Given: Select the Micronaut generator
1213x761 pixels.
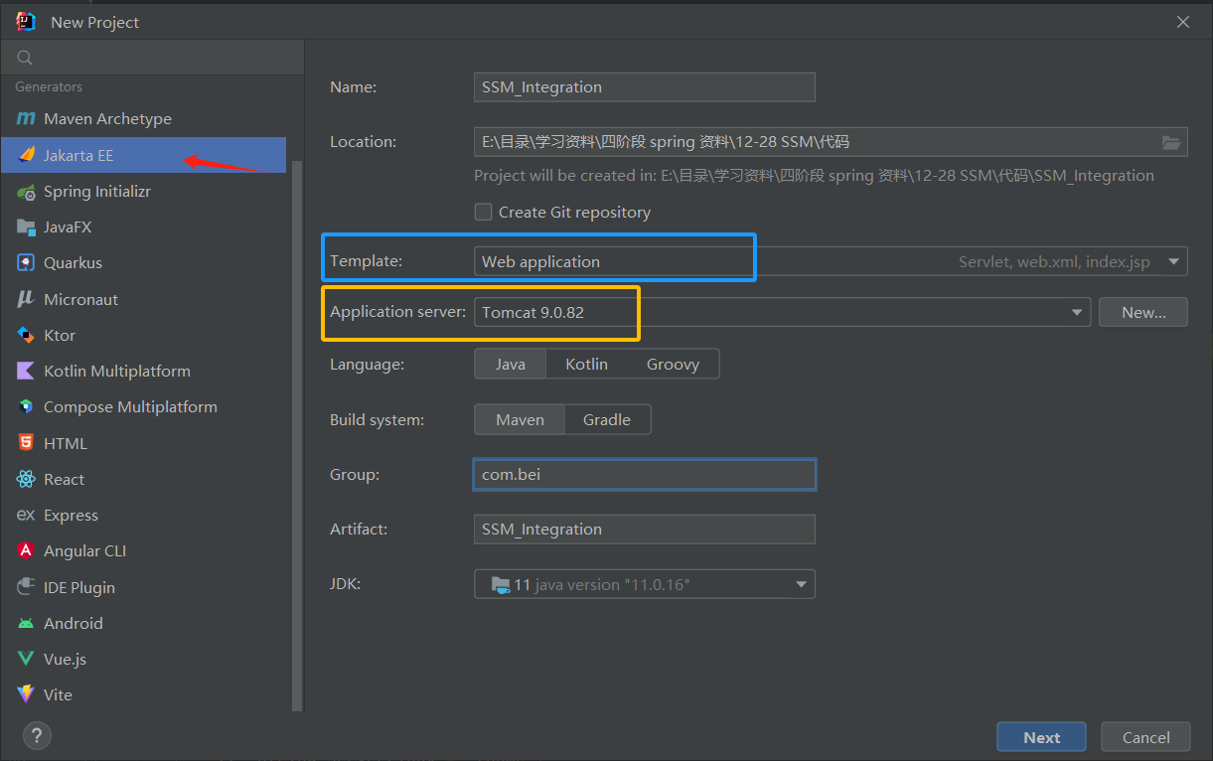Looking at the screenshot, I should 144,299.
